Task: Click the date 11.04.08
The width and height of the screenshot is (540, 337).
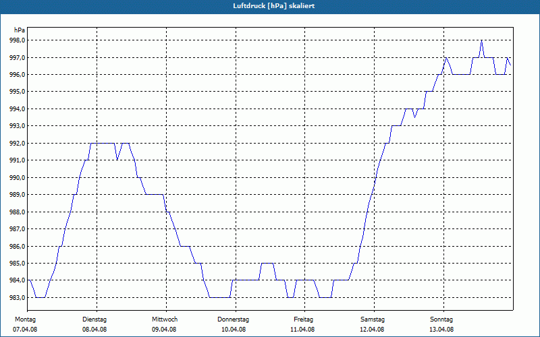Action: 302,330
